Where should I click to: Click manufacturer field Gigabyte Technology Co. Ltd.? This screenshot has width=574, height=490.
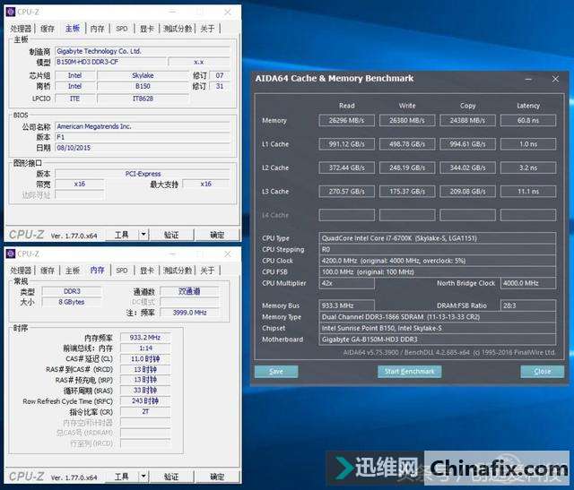pyautogui.click(x=143, y=51)
